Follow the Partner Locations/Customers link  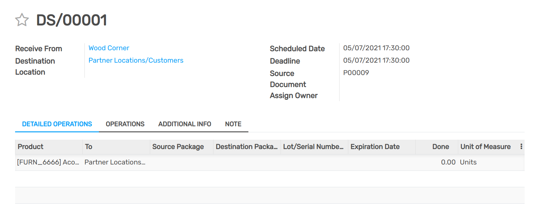coord(136,60)
